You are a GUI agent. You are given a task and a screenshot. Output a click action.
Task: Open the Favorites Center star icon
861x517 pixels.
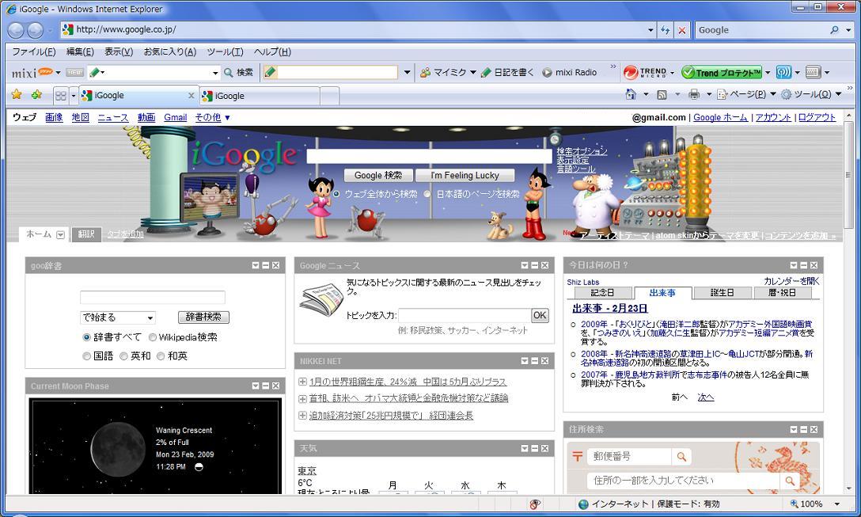[x=17, y=94]
